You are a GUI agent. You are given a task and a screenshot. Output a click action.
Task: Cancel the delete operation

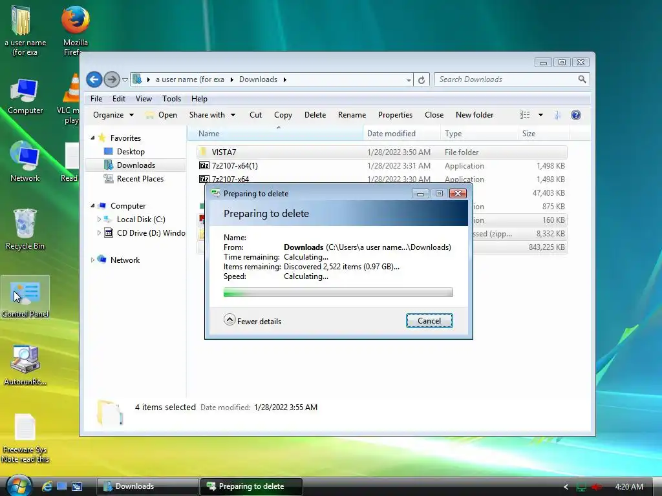tap(429, 320)
